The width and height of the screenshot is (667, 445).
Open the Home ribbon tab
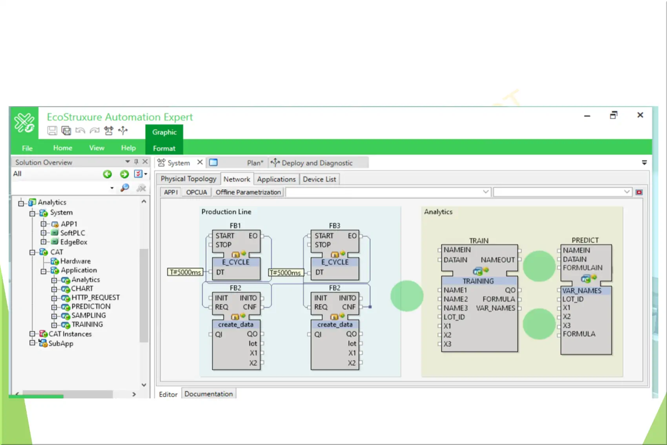click(x=63, y=148)
